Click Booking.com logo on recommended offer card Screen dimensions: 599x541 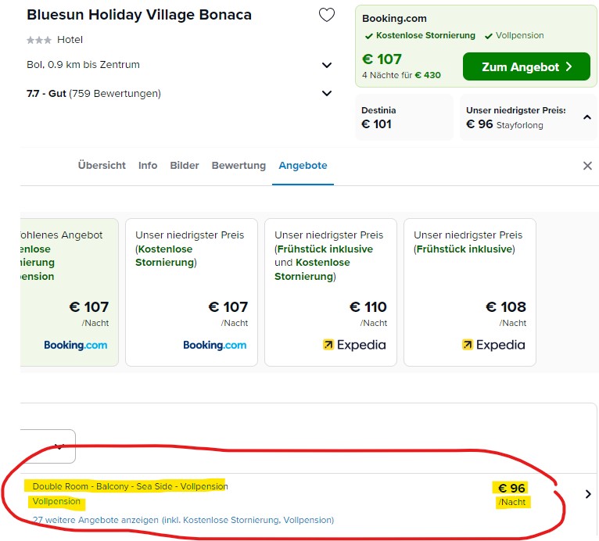(x=76, y=345)
